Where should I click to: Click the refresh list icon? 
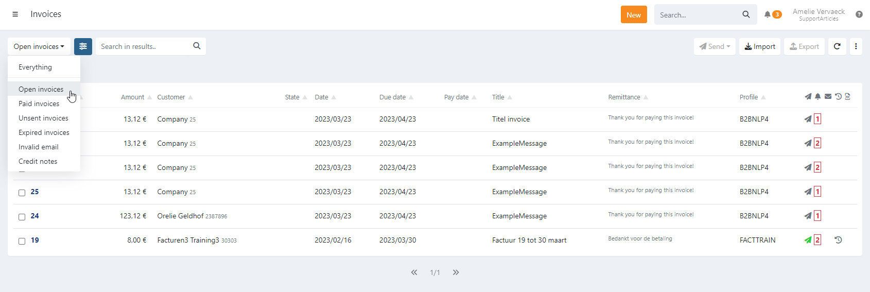pyautogui.click(x=837, y=46)
